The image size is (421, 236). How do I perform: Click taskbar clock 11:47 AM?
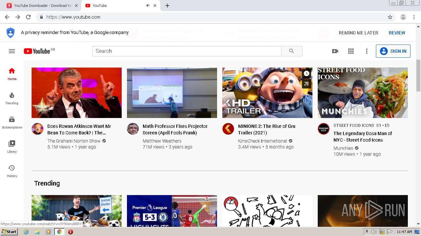coord(404,232)
